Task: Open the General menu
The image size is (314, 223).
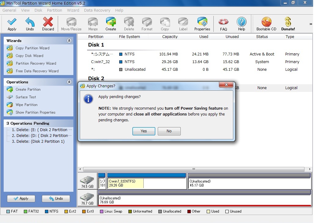Action: tap(9, 10)
